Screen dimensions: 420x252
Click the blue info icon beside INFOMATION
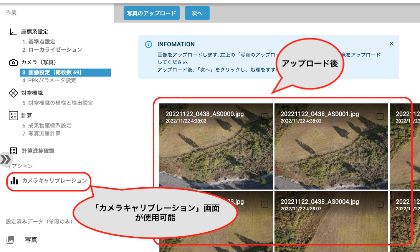click(x=149, y=44)
